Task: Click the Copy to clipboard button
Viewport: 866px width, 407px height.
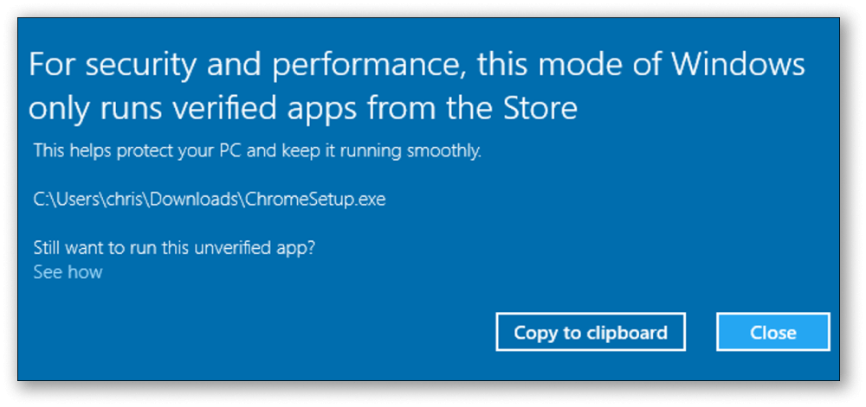Action: pos(591,332)
